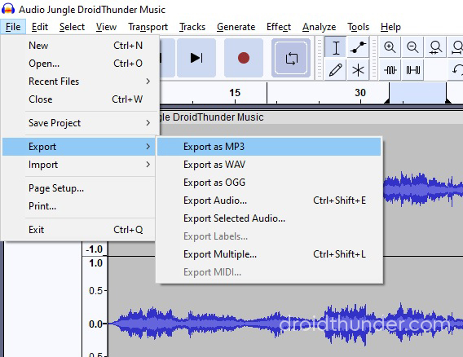463x357 pixels.
Task: Select the Draw pencil tool
Action: [x=336, y=70]
